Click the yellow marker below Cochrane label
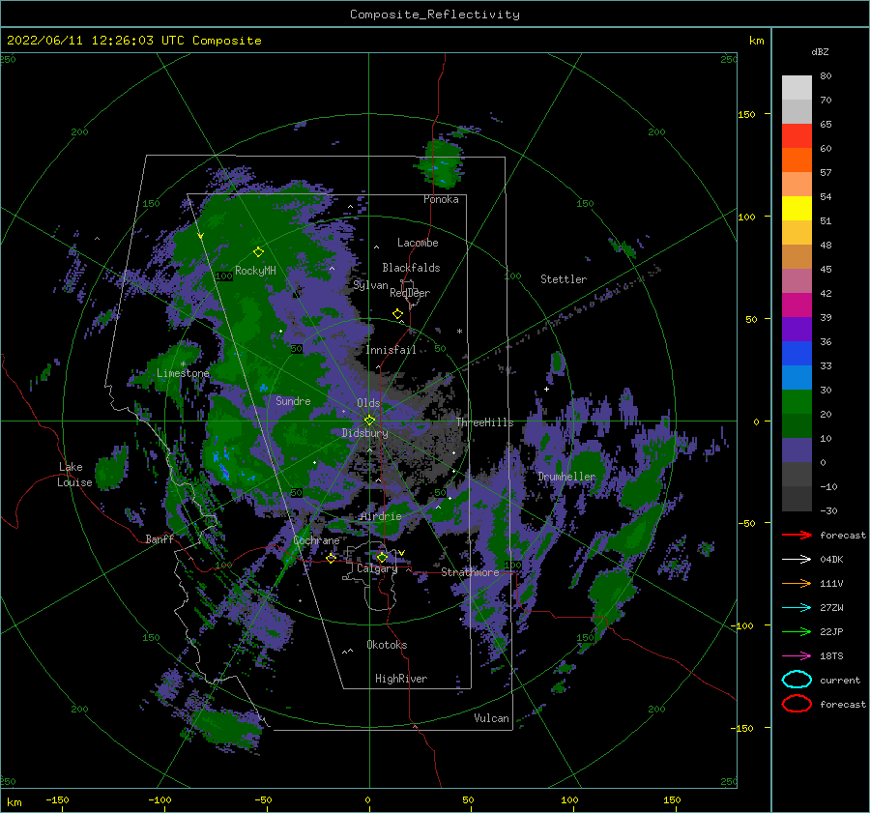This screenshot has height=813, width=870. (332, 559)
